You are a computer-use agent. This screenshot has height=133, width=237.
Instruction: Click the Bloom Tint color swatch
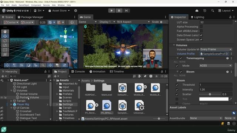point(214,99)
